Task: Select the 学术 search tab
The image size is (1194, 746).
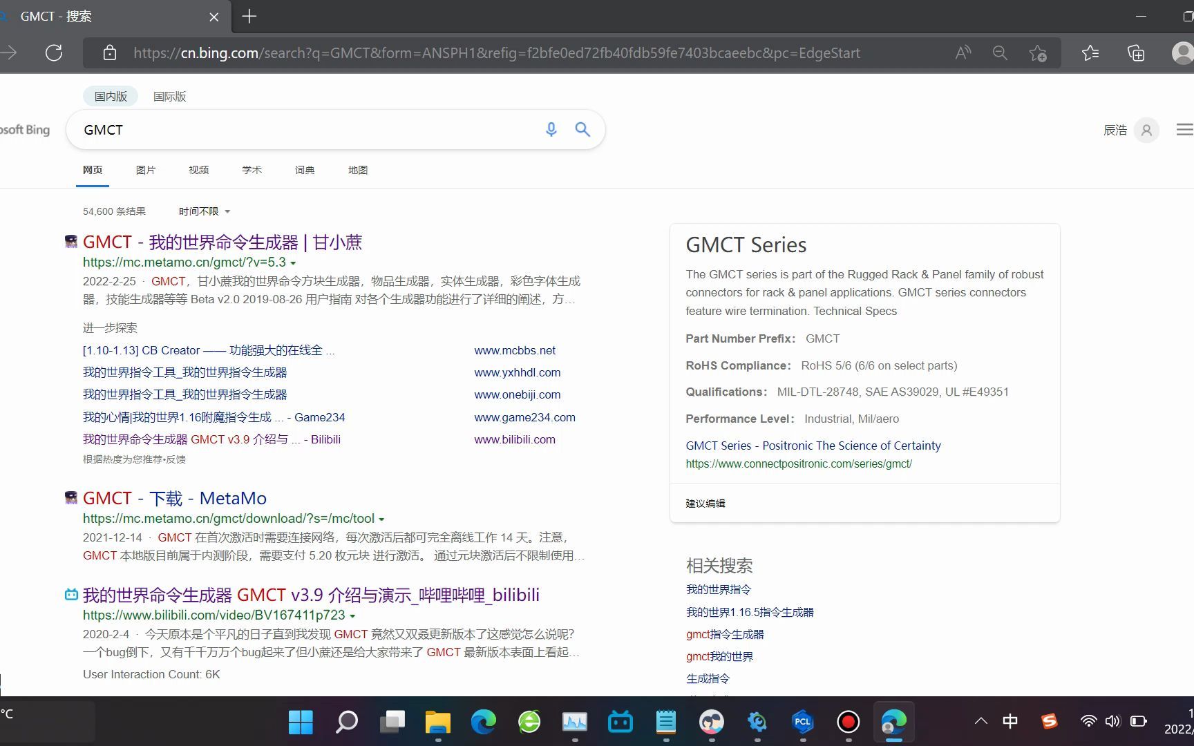Action: pyautogui.click(x=252, y=170)
